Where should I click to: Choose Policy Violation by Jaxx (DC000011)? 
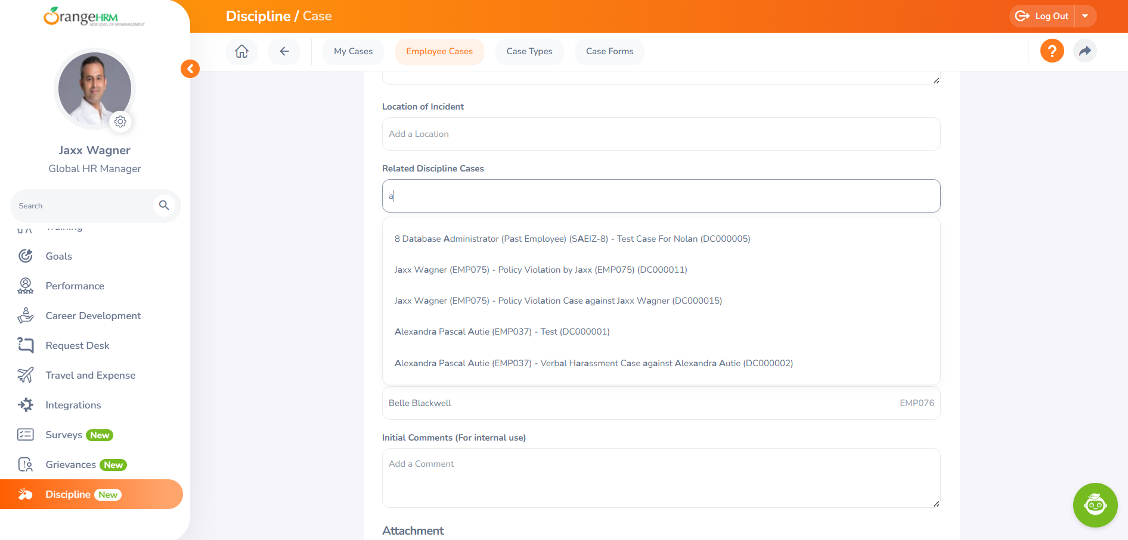(x=540, y=270)
